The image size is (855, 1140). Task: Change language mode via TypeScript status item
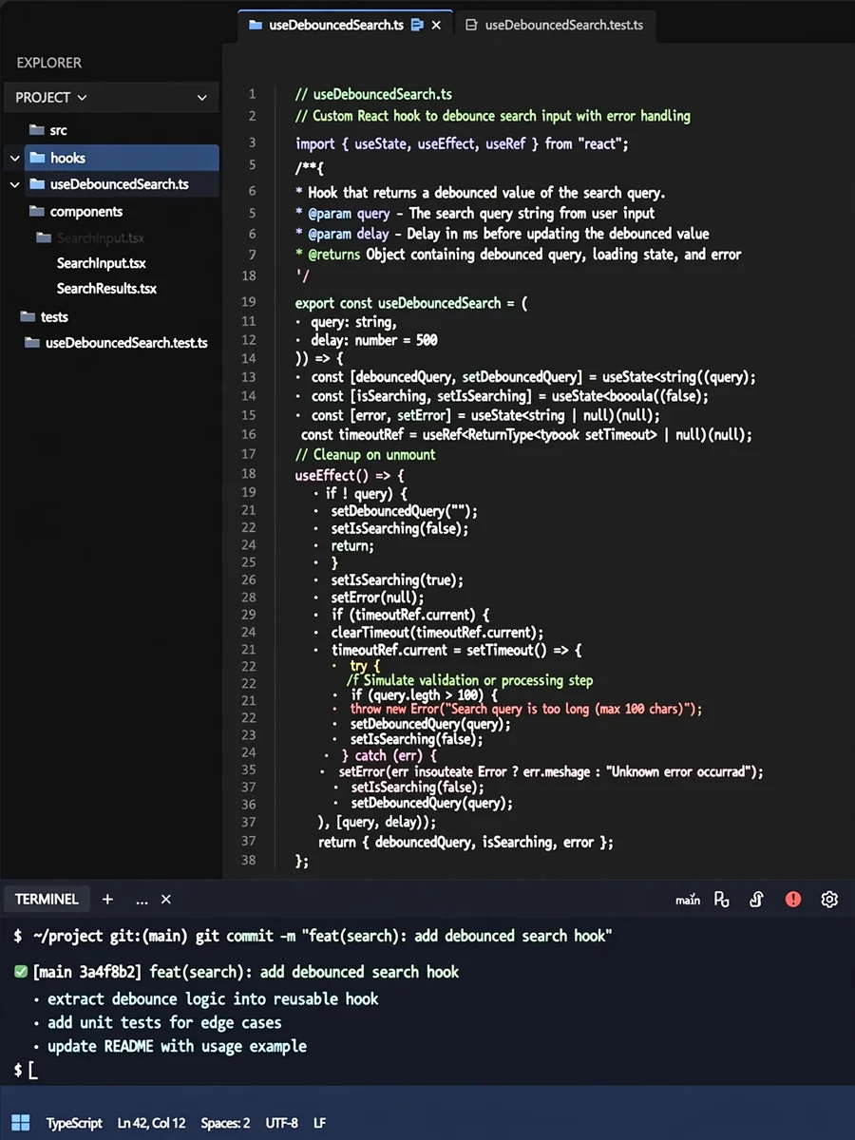[74, 1123]
